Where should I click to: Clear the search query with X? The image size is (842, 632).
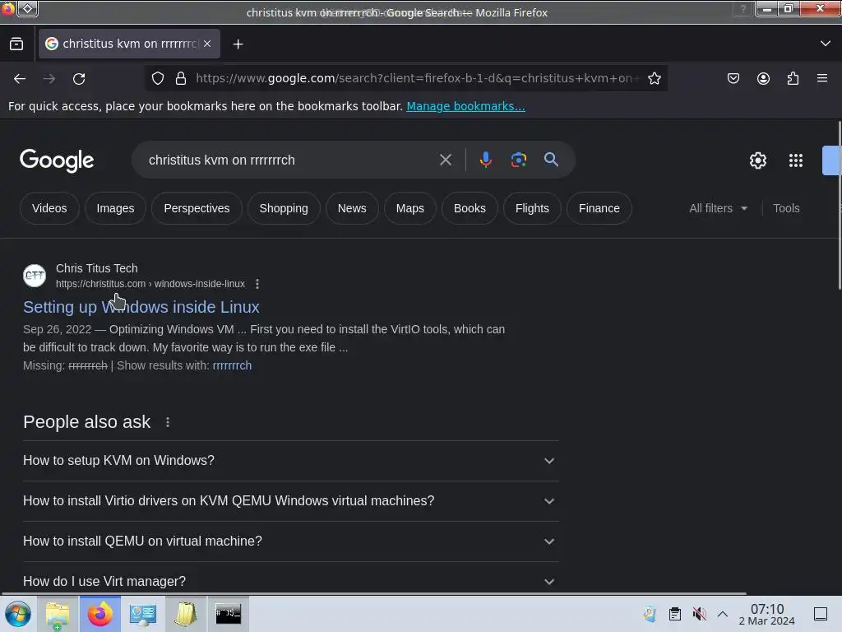point(445,160)
